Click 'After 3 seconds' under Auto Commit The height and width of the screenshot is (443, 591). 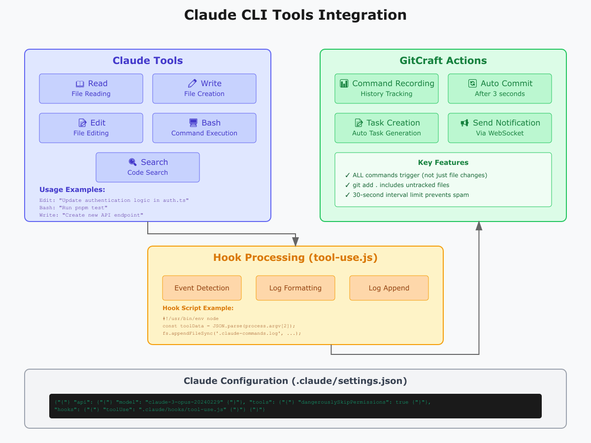pos(500,94)
